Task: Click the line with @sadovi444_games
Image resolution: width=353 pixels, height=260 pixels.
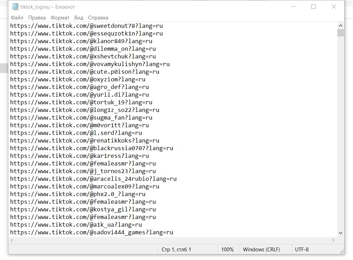Action: click(92, 233)
